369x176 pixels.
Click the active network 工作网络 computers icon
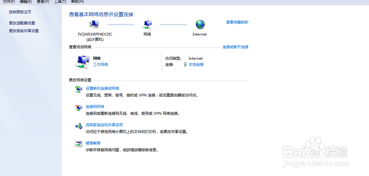coord(83,62)
